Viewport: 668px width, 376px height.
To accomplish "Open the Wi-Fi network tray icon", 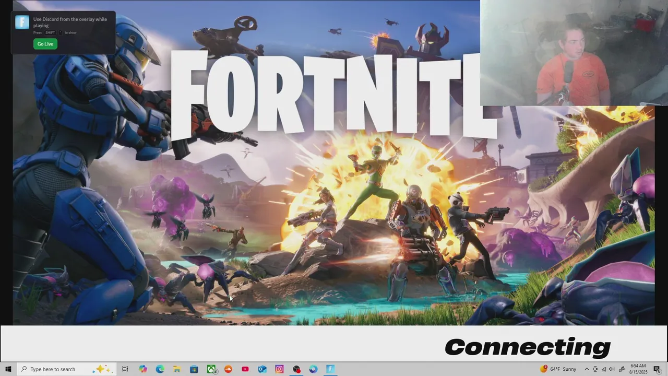I will click(x=604, y=369).
